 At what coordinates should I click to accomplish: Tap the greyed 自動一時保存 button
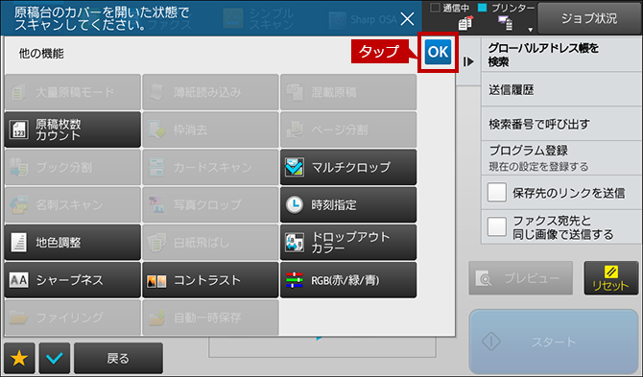pos(210,318)
